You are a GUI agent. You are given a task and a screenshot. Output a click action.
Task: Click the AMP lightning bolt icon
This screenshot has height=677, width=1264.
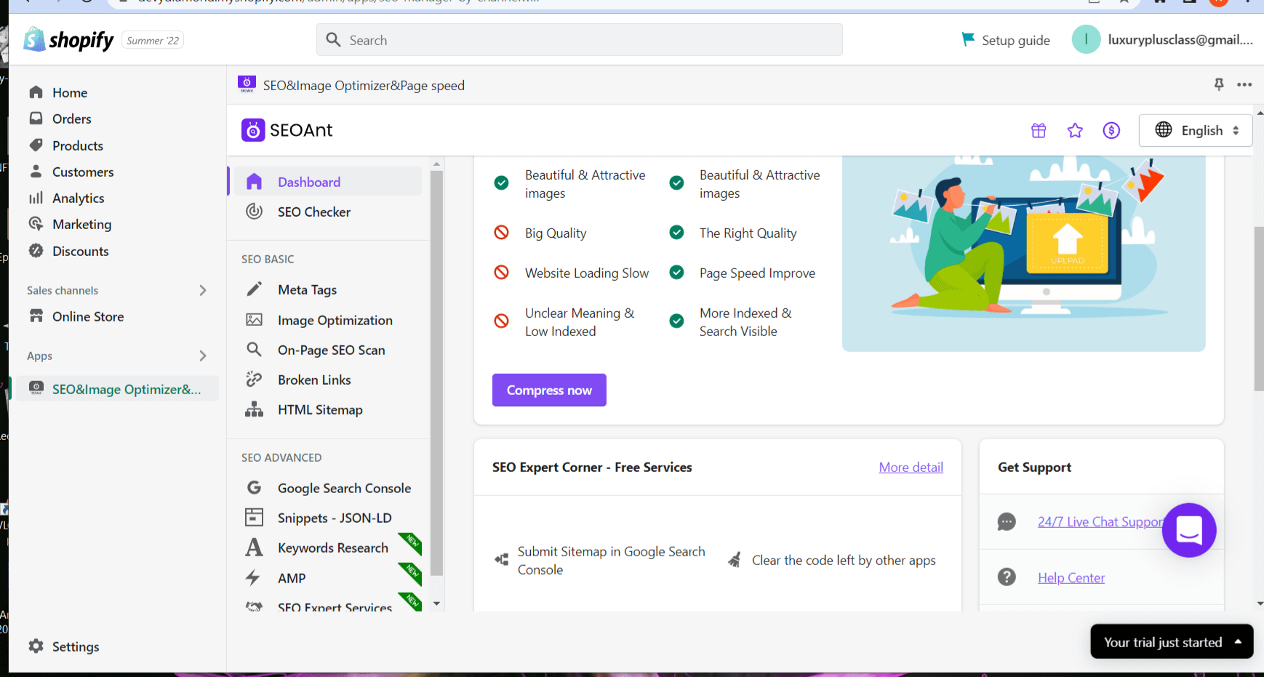click(253, 578)
